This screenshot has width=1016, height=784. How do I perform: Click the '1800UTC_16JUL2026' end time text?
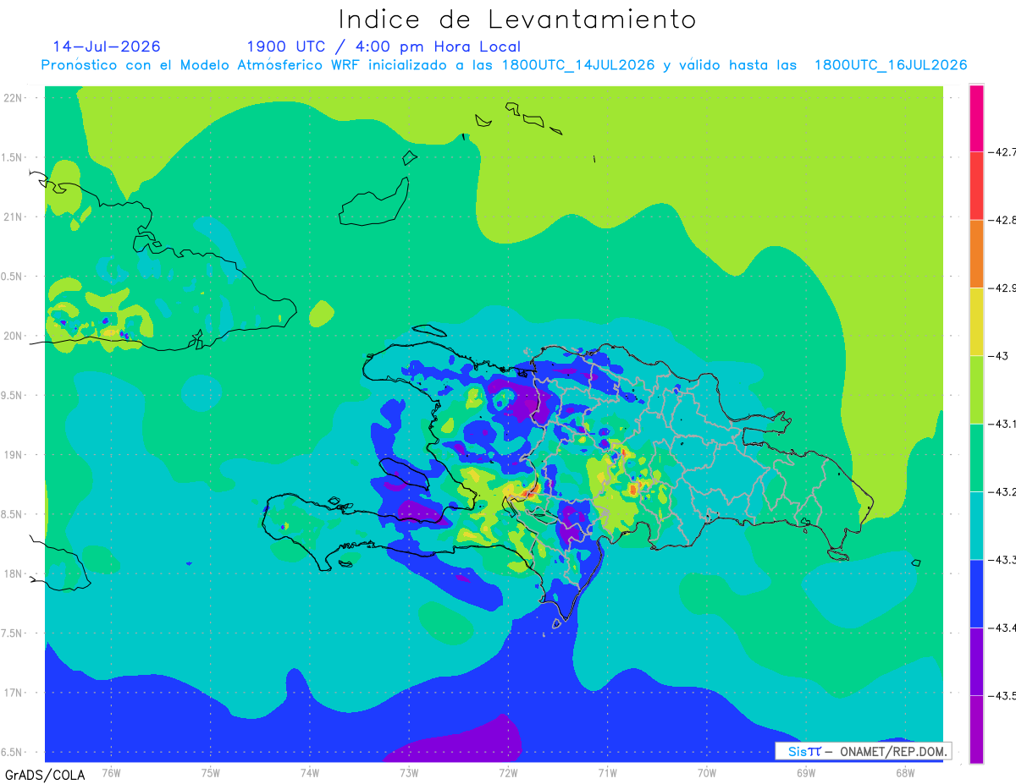(891, 65)
